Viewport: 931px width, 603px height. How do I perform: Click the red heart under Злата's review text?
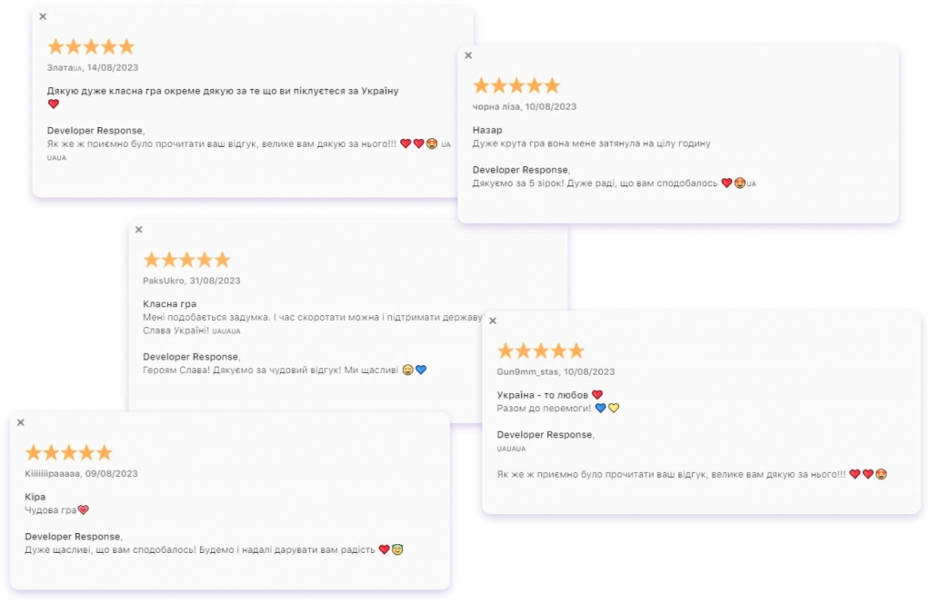coord(54,104)
